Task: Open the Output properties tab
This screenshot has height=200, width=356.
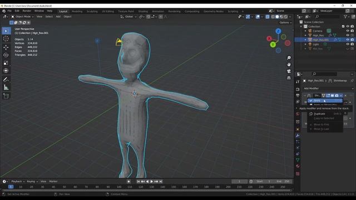Action: (x=298, y=96)
